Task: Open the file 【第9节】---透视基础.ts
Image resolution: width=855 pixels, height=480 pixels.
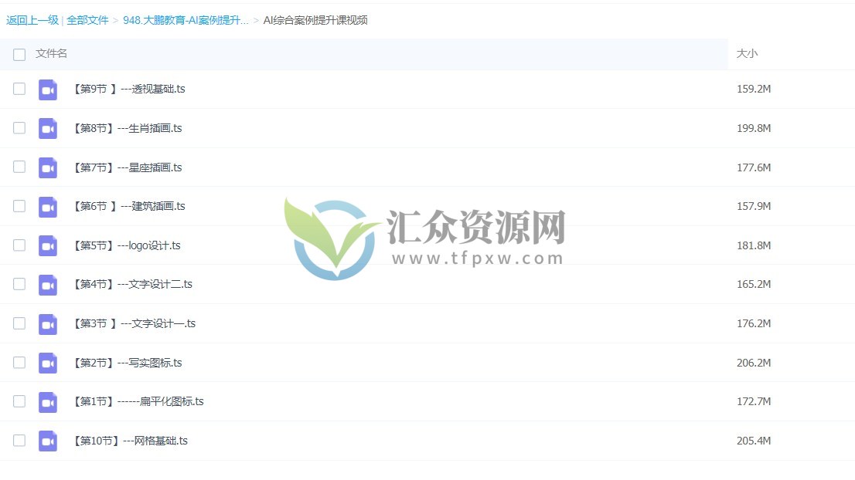Action: point(129,89)
